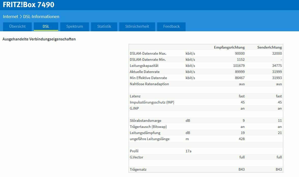Click the Latenz Senderichtung value fast

pos(279,96)
